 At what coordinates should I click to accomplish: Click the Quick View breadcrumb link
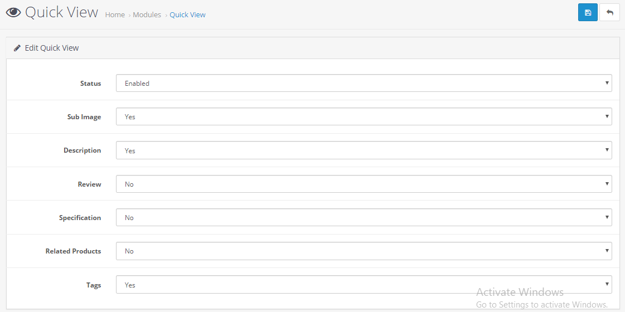point(188,14)
